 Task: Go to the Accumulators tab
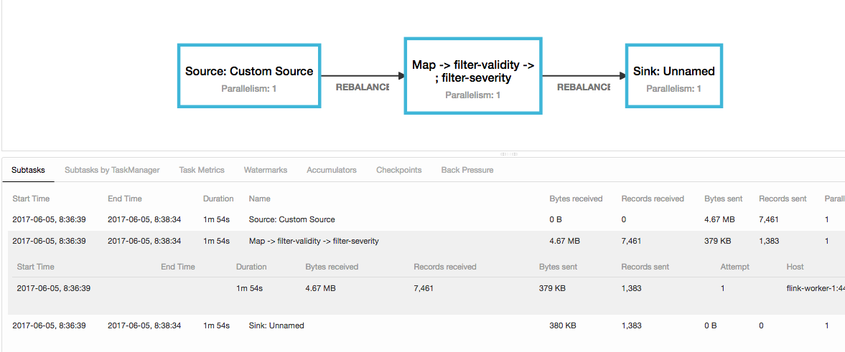tap(331, 170)
